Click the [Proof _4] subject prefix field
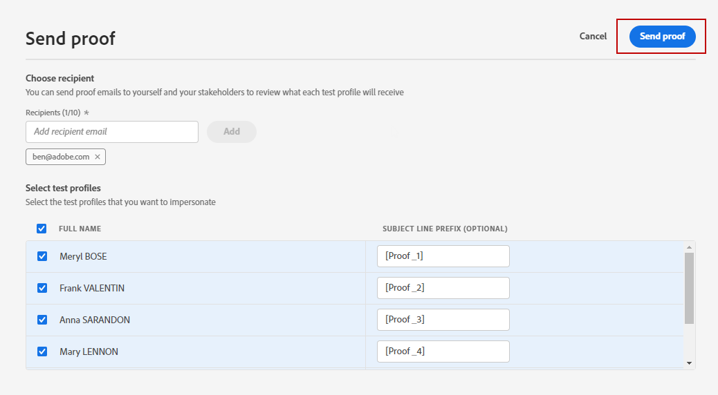This screenshot has width=718, height=395. [443, 351]
